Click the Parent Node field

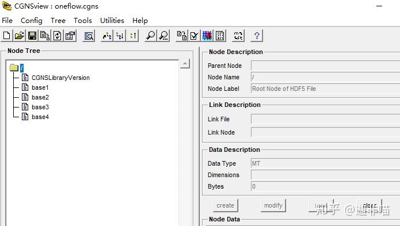[x=325, y=66]
